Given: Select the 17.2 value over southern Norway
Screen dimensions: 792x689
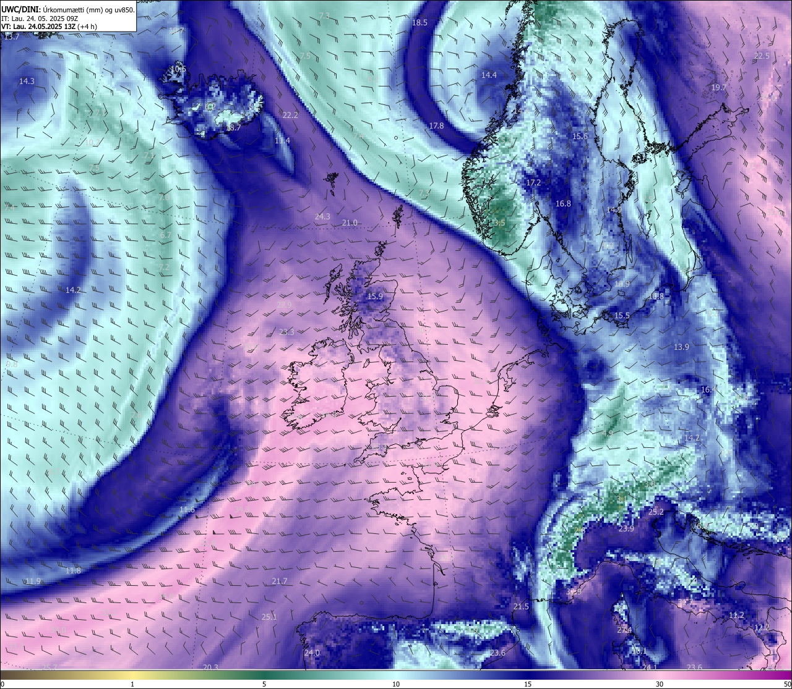Looking at the screenshot, I should click(x=533, y=183).
